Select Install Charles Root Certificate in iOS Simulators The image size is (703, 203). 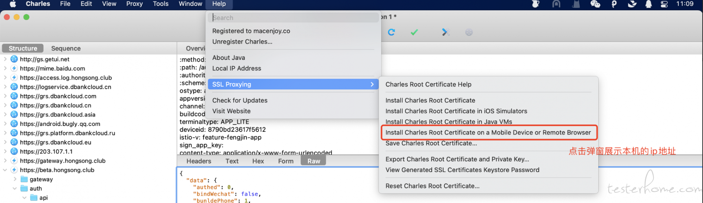coord(456,111)
